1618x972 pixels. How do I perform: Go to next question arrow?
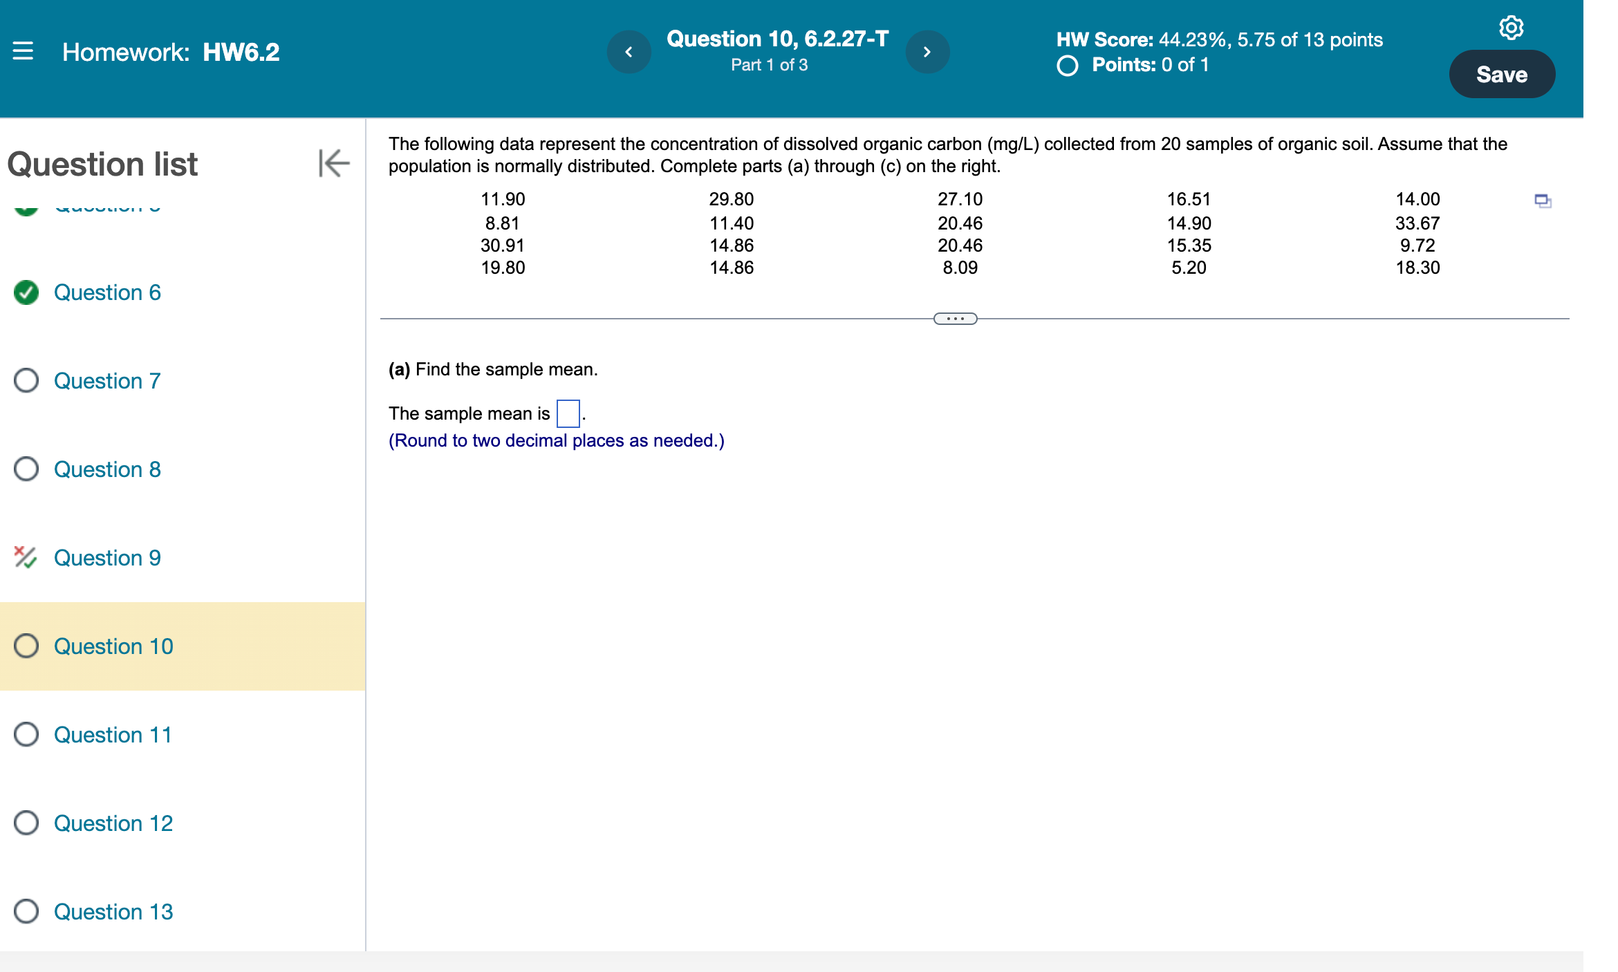[x=927, y=52]
